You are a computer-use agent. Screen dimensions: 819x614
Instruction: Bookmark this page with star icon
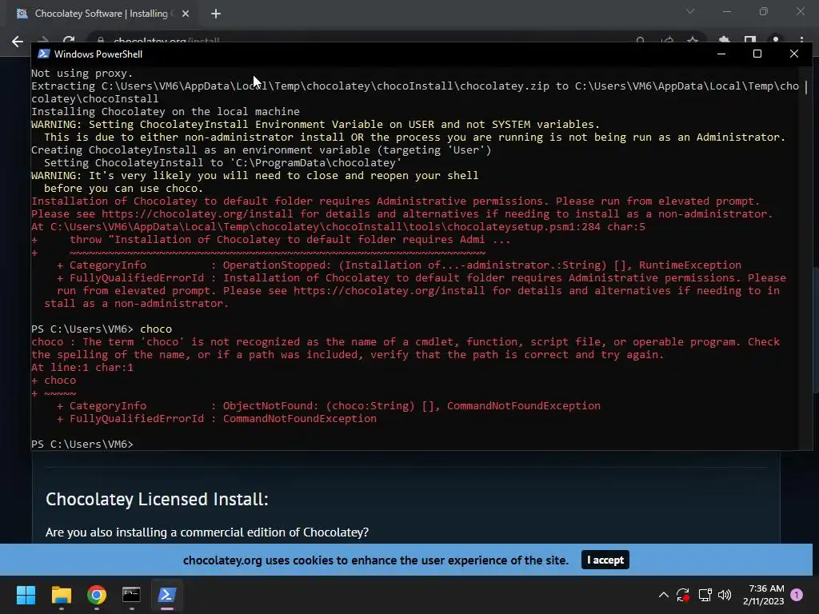click(x=692, y=40)
